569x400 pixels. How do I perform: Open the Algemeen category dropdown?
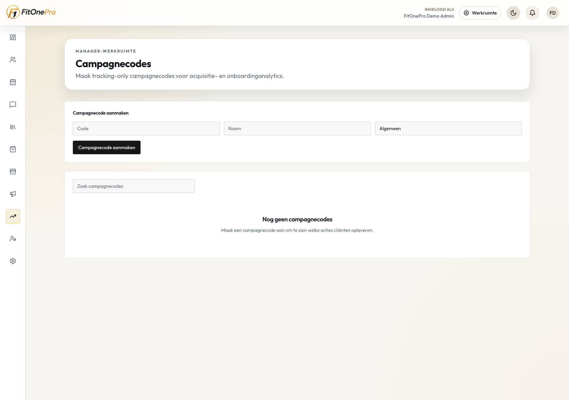click(448, 128)
